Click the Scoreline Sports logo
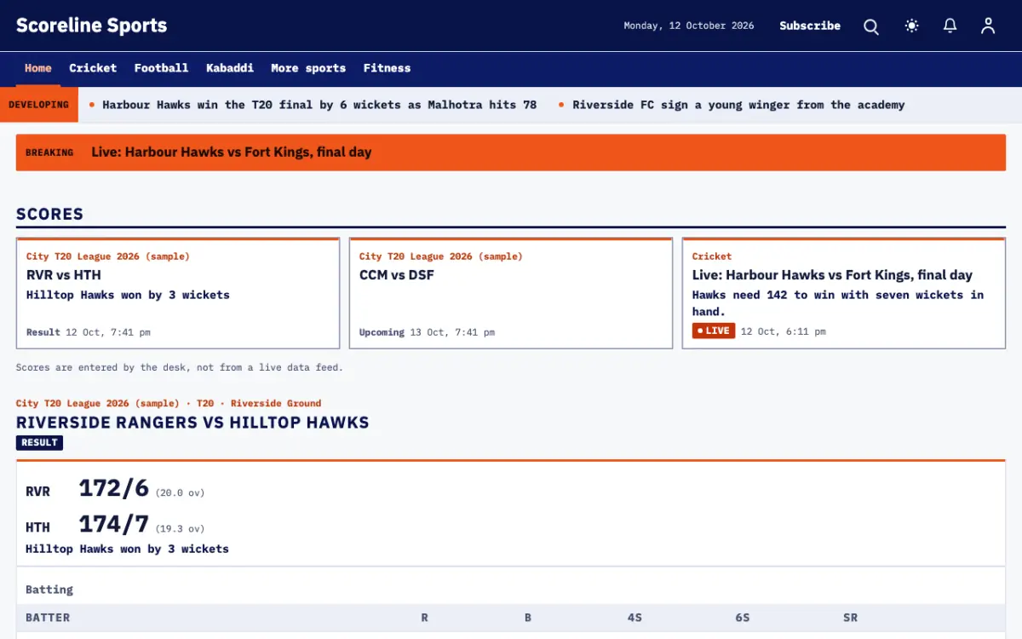 click(x=92, y=26)
